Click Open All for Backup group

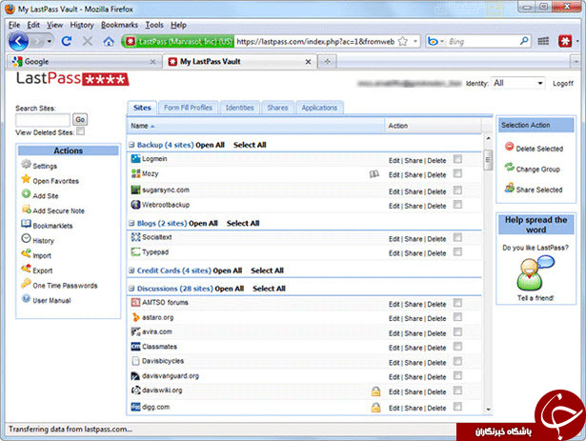coord(210,145)
